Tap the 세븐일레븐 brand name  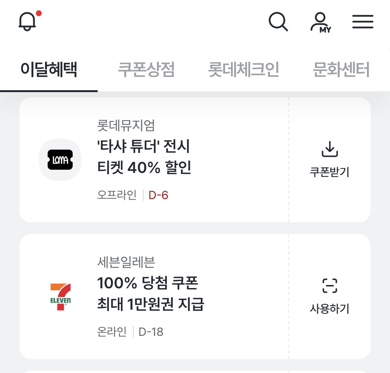126,262
